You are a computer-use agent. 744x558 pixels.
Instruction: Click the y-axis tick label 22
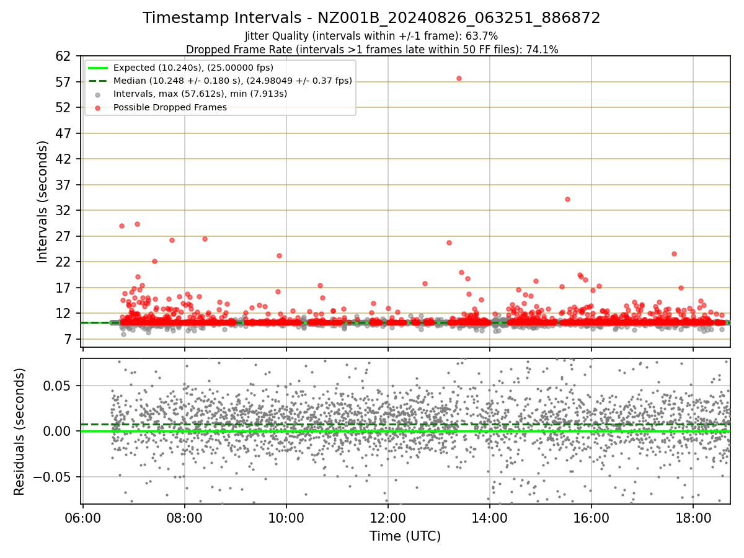pos(64,262)
